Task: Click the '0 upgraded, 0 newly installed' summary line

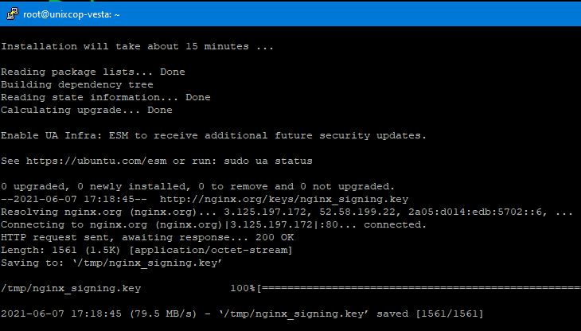Action: tap(198, 187)
